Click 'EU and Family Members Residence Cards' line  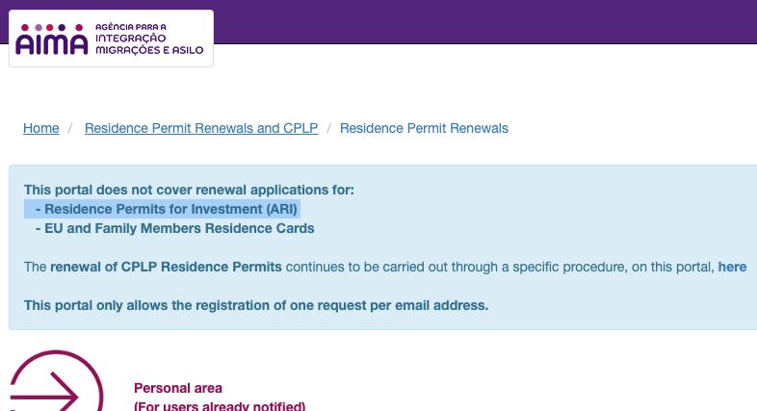click(x=174, y=228)
